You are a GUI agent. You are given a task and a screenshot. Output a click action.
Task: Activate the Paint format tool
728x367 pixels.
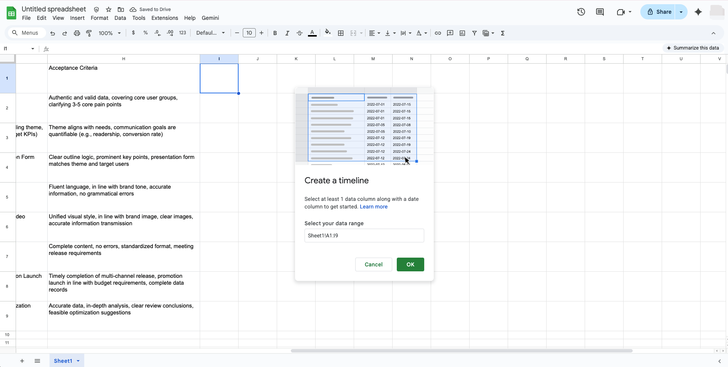(89, 33)
